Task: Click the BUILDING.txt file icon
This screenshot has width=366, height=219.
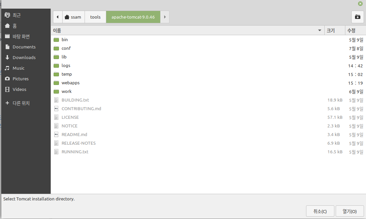Action: (56, 100)
